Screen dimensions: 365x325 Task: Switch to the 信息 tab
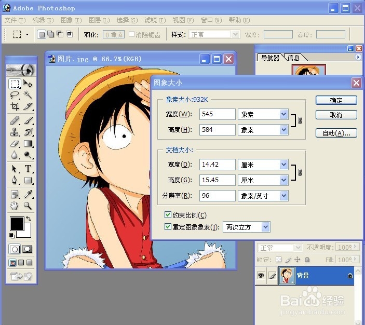[x=294, y=58]
